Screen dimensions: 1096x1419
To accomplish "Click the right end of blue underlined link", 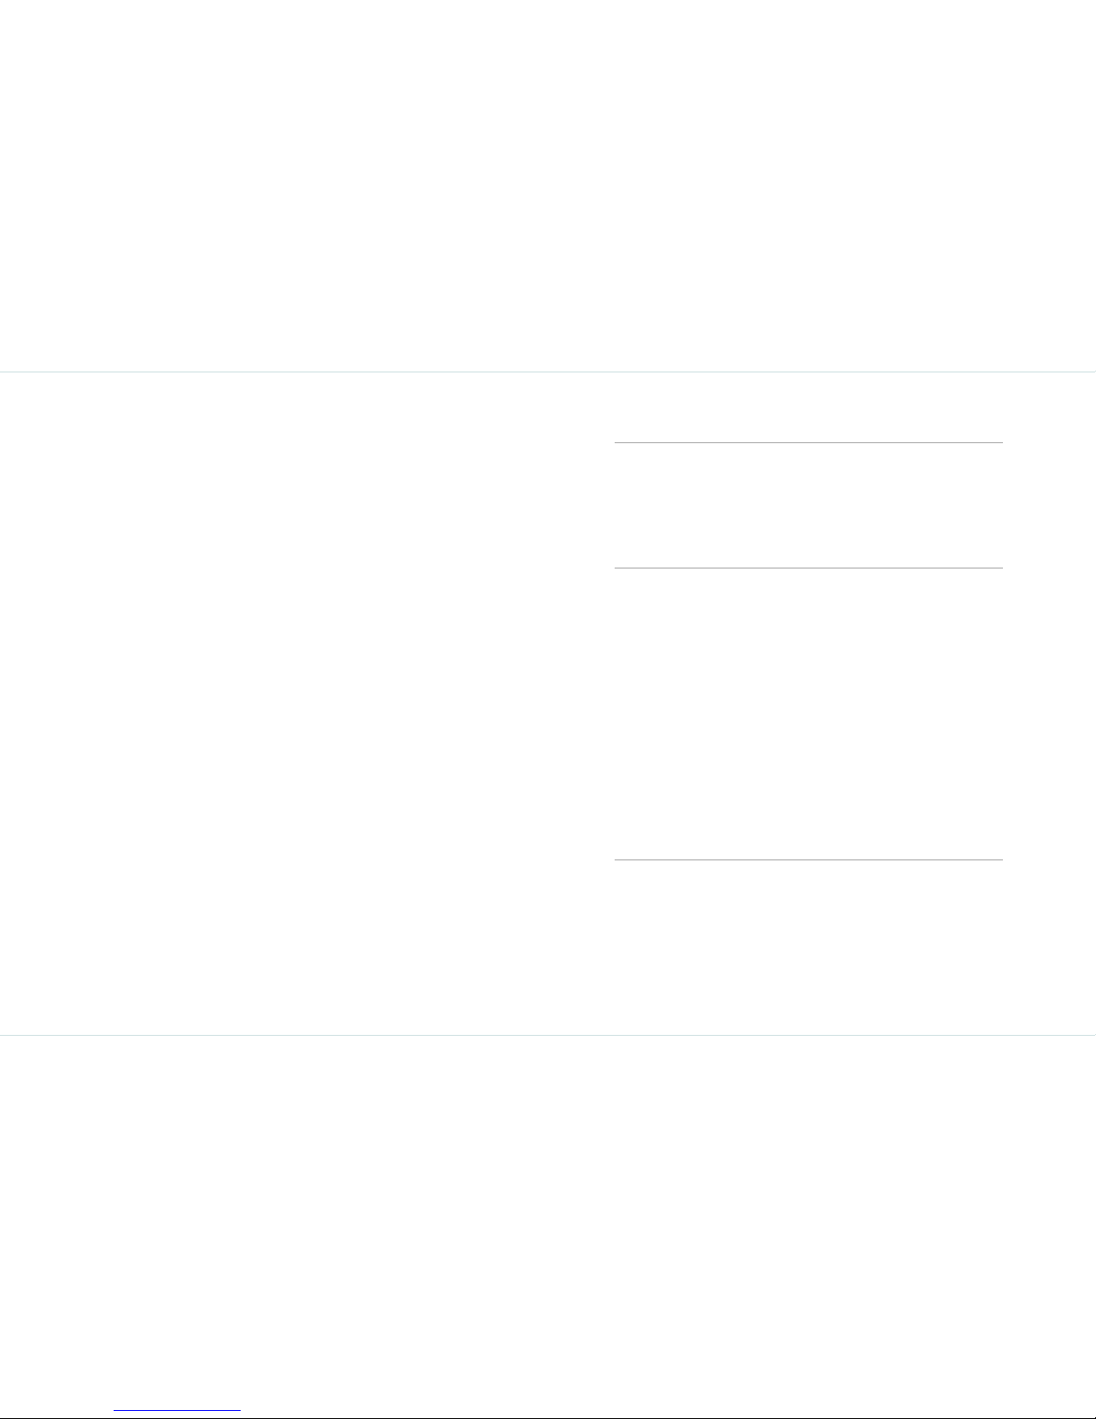I will coord(239,1411).
